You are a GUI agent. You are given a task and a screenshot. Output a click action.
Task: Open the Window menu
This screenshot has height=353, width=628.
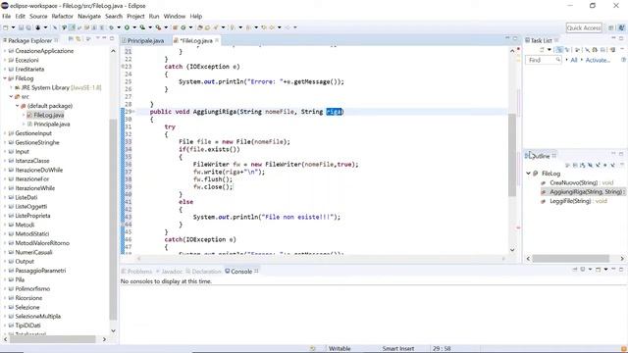175,16
